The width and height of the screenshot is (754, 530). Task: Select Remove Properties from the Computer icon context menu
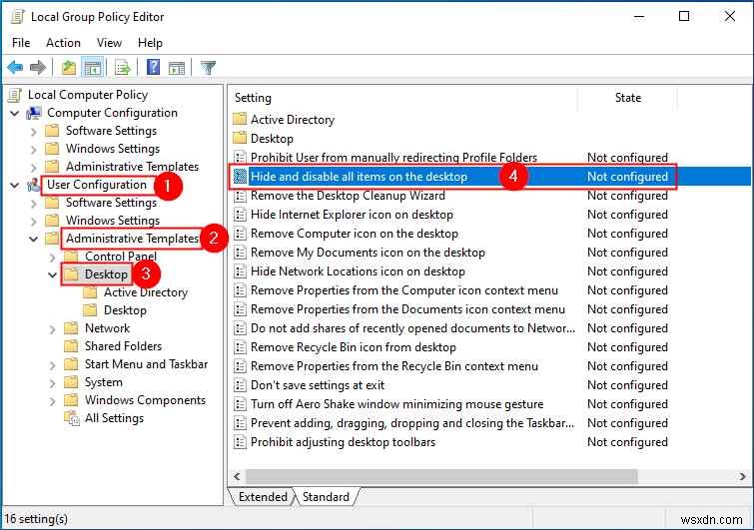[x=403, y=290]
